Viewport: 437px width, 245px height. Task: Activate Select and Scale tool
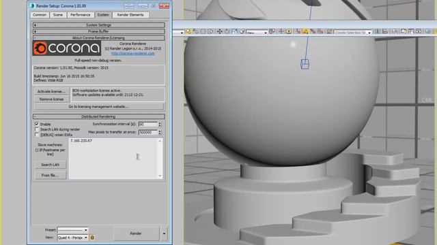tap(234, 31)
